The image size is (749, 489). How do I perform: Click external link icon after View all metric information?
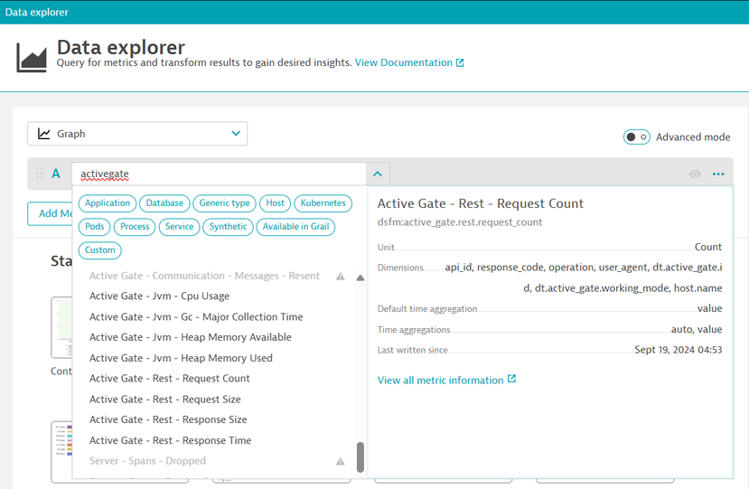pos(512,380)
